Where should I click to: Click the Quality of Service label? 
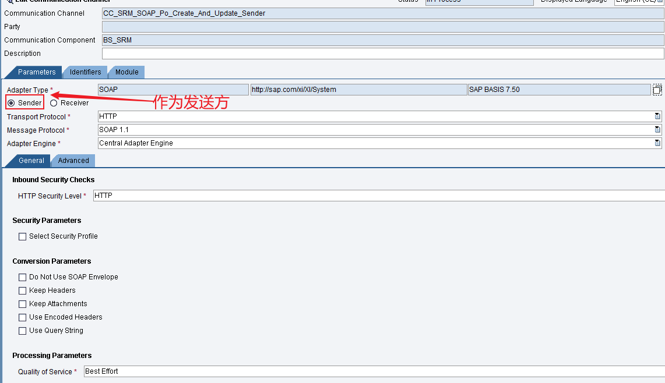[45, 371]
